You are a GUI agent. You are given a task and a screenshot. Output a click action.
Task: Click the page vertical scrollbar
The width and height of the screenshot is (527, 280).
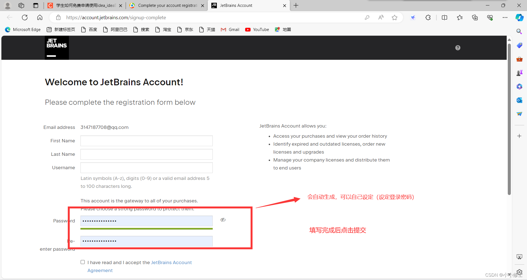509,119
